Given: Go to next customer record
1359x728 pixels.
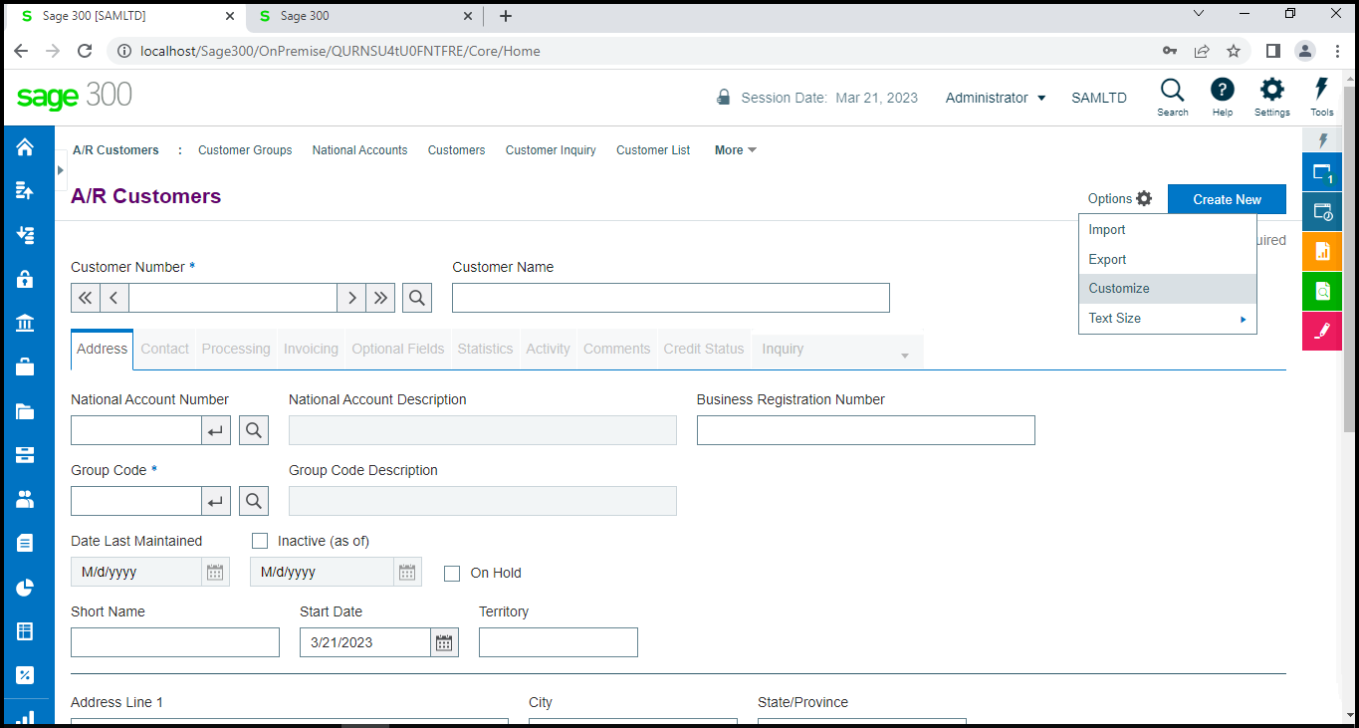Looking at the screenshot, I should click(x=351, y=298).
